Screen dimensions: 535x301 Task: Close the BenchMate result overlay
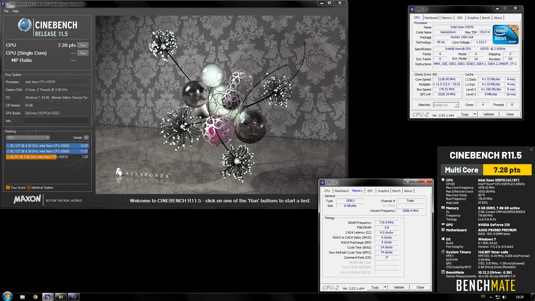531,150
